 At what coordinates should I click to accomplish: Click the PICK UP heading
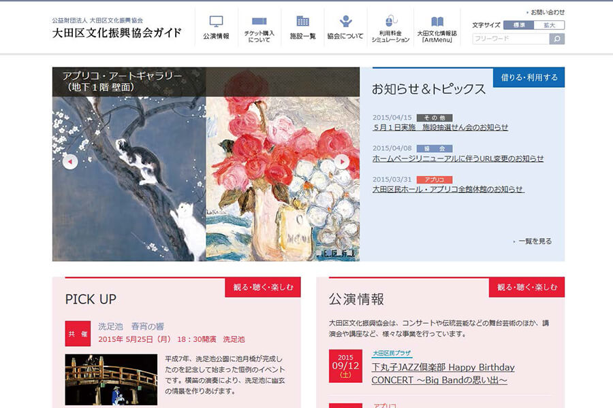91,299
